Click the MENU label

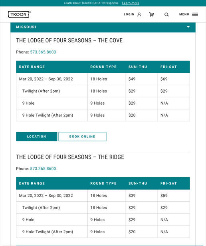pyautogui.click(x=184, y=14)
